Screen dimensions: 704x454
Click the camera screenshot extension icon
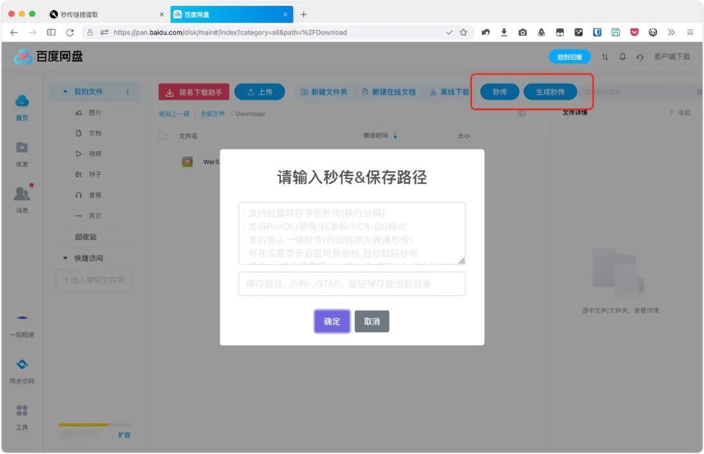523,33
